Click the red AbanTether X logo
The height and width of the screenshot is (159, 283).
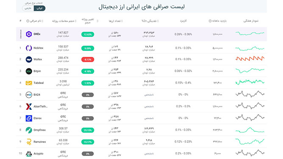tap(29, 106)
